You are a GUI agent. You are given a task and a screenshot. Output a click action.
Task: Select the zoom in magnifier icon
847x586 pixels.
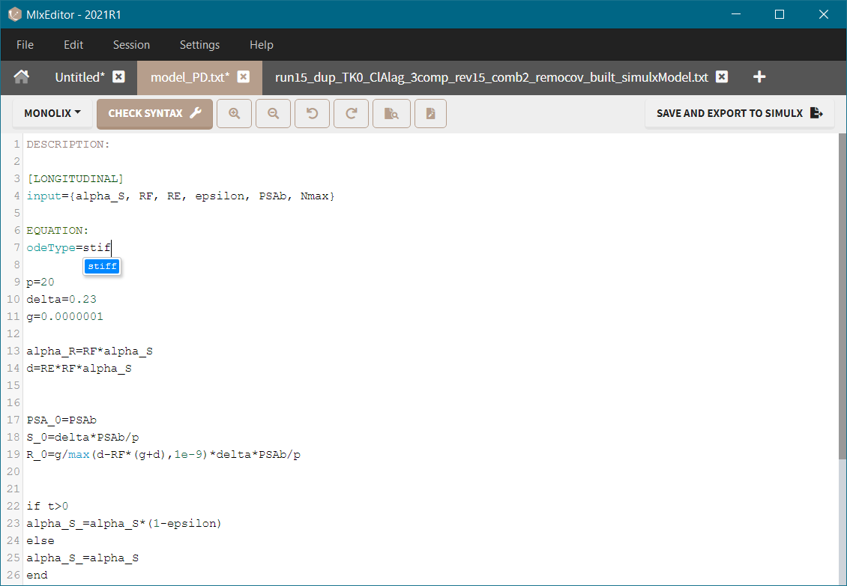click(x=234, y=113)
